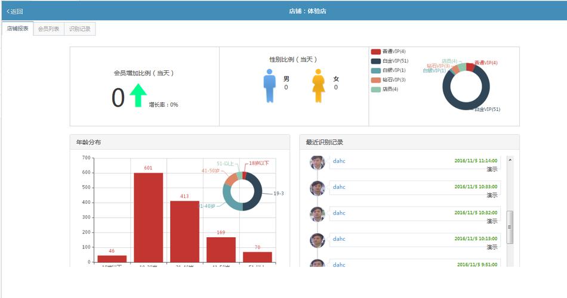Toggle the 普通VIP(4) red legend swatch
Image resolution: width=567 pixels, height=298 pixels.
(x=375, y=52)
